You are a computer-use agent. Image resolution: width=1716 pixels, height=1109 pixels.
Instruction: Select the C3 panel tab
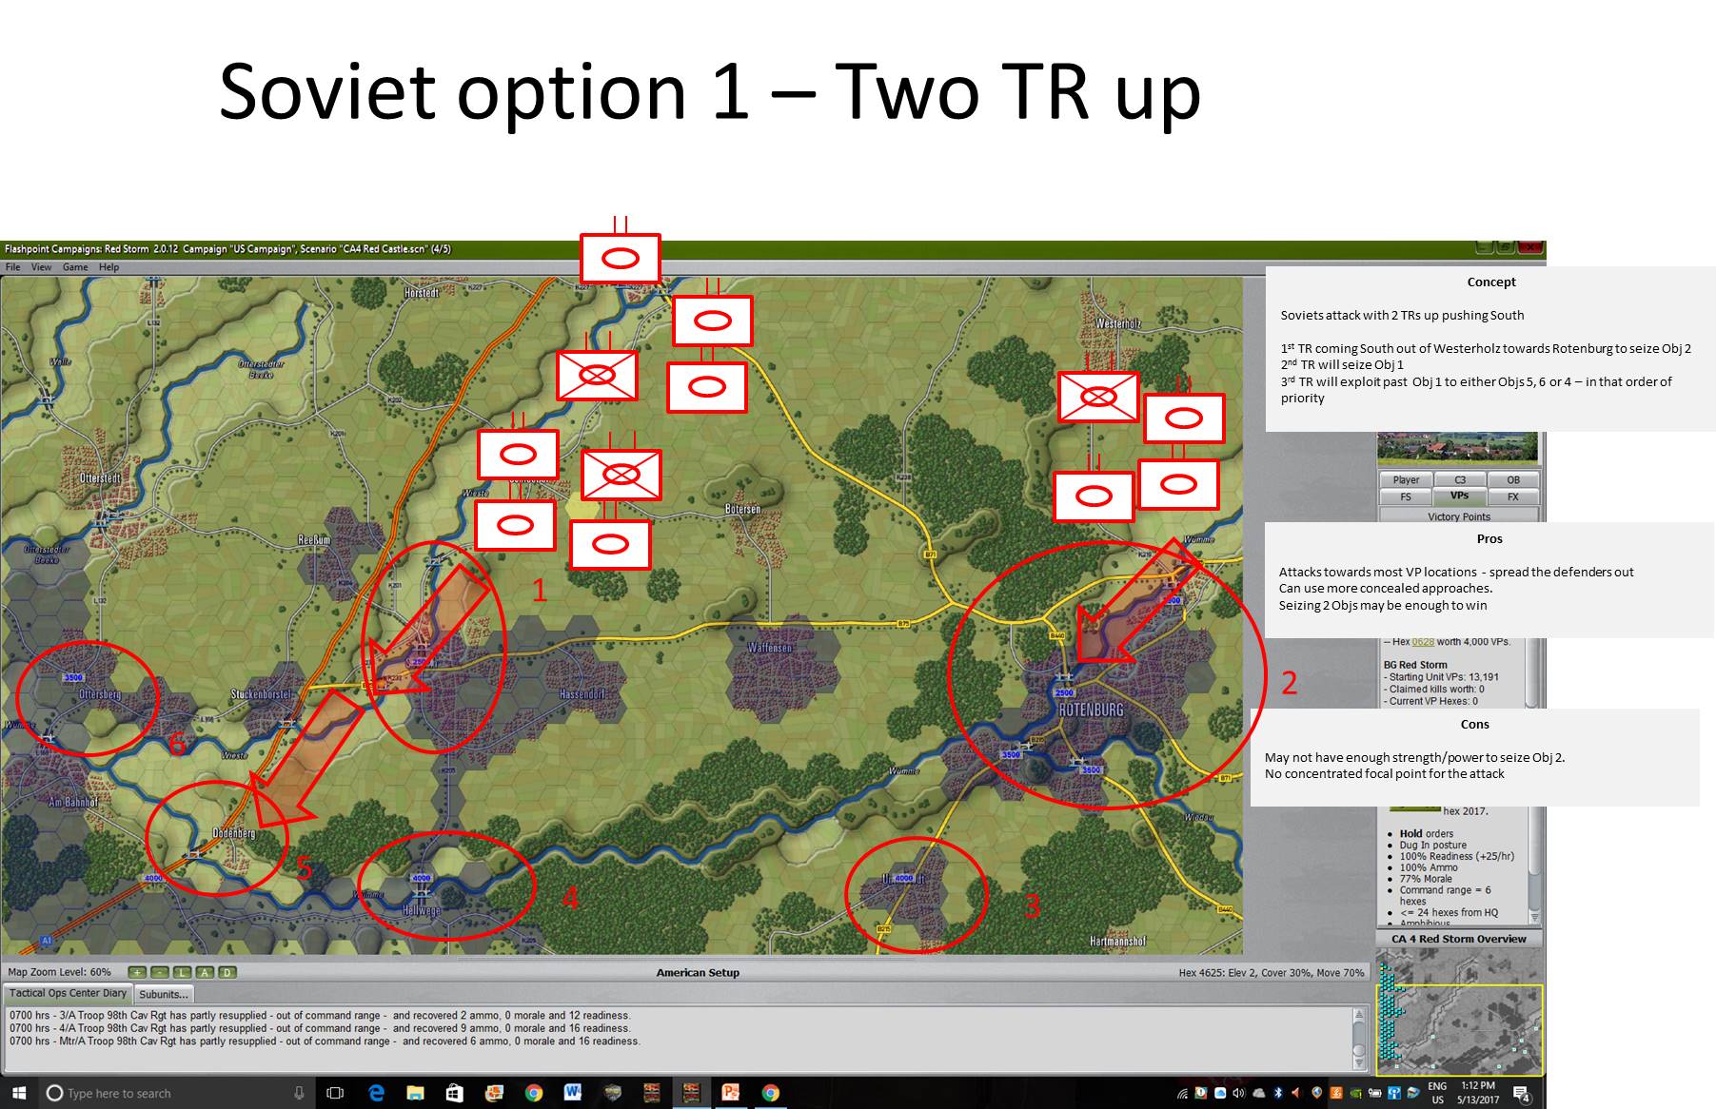(1459, 480)
